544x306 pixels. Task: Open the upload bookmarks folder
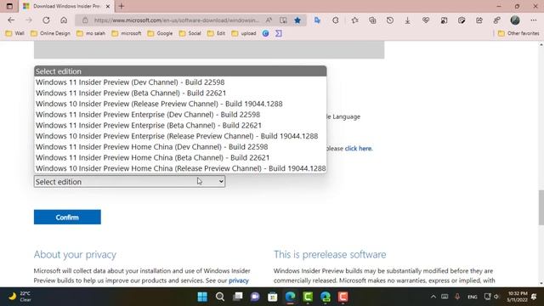[x=244, y=33]
